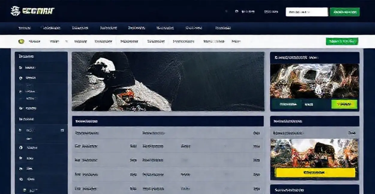Select the first item in the dark navigation bar
Image resolution: width=375 pixels, height=194 pixels.
pyautogui.click(x=25, y=28)
